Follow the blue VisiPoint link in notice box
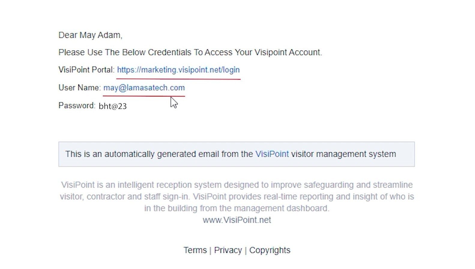 pyautogui.click(x=272, y=154)
